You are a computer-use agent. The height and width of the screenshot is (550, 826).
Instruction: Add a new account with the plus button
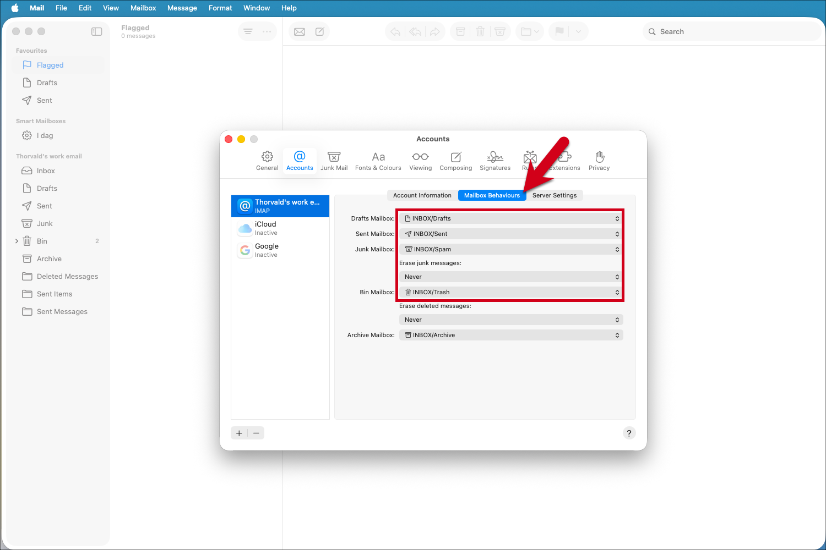click(x=239, y=433)
